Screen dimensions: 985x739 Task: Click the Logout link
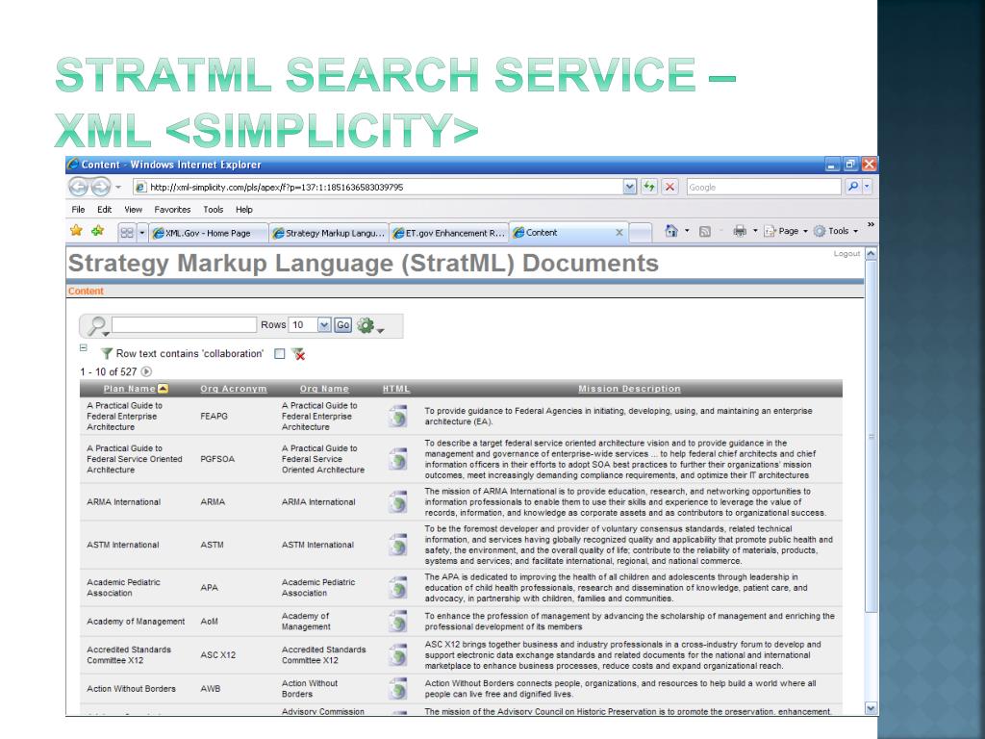[846, 254]
